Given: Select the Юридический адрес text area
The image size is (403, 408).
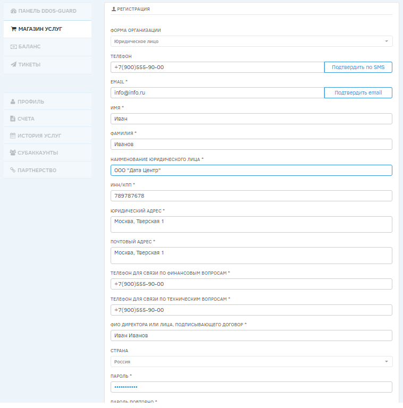Looking at the screenshot, I should (x=251, y=224).
